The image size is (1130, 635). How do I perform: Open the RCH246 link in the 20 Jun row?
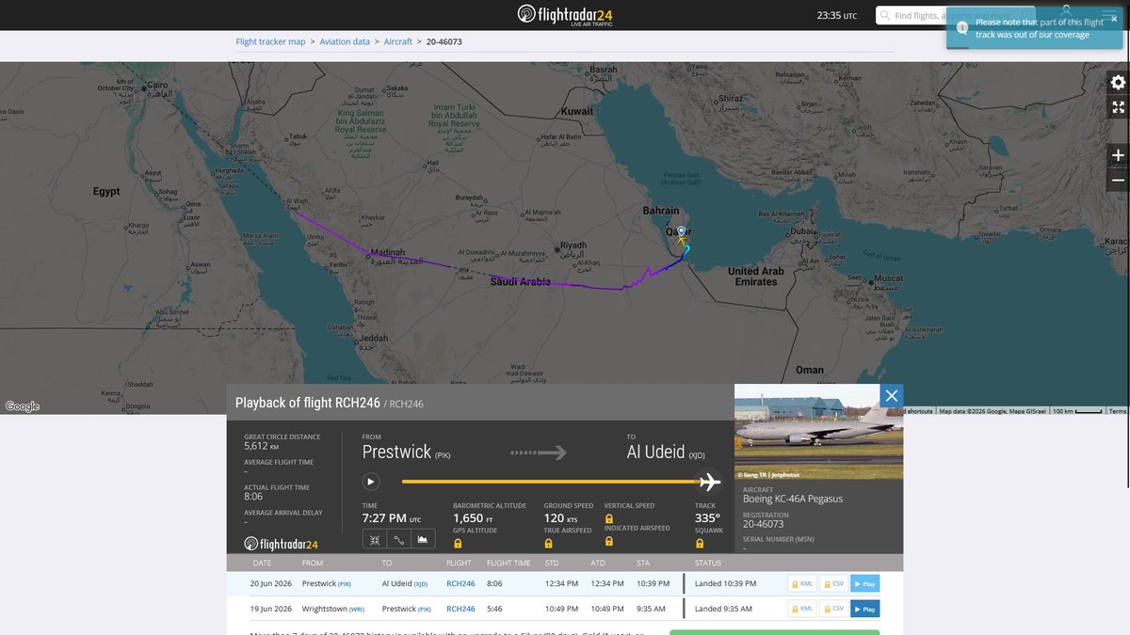[x=460, y=583]
